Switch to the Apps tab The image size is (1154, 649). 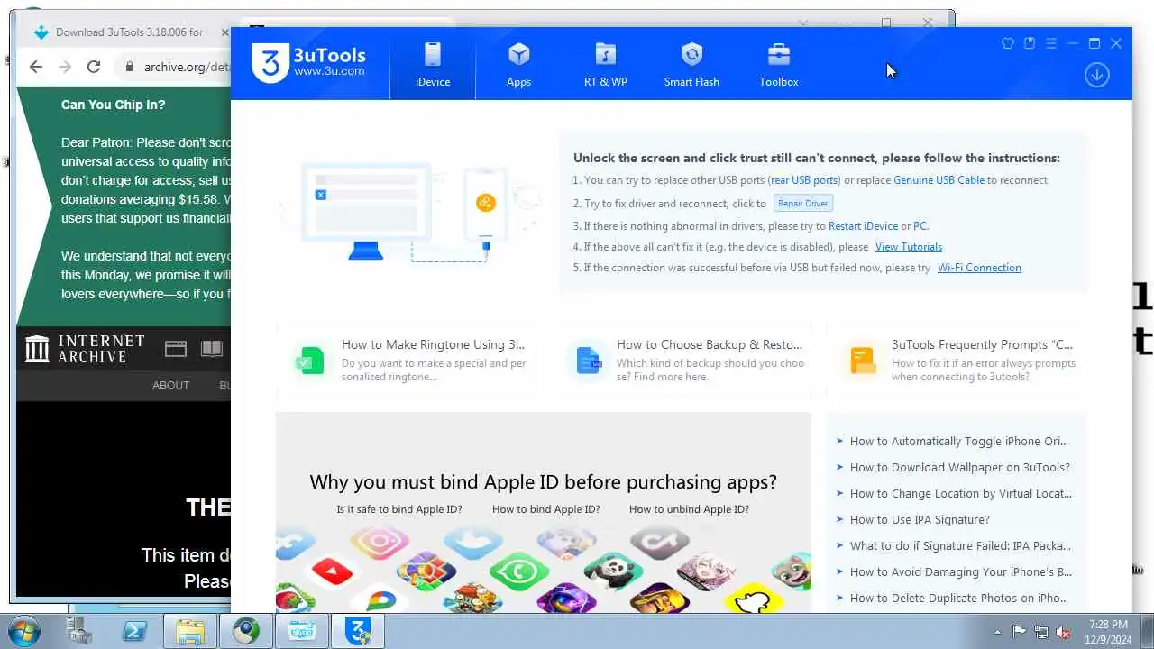(518, 64)
